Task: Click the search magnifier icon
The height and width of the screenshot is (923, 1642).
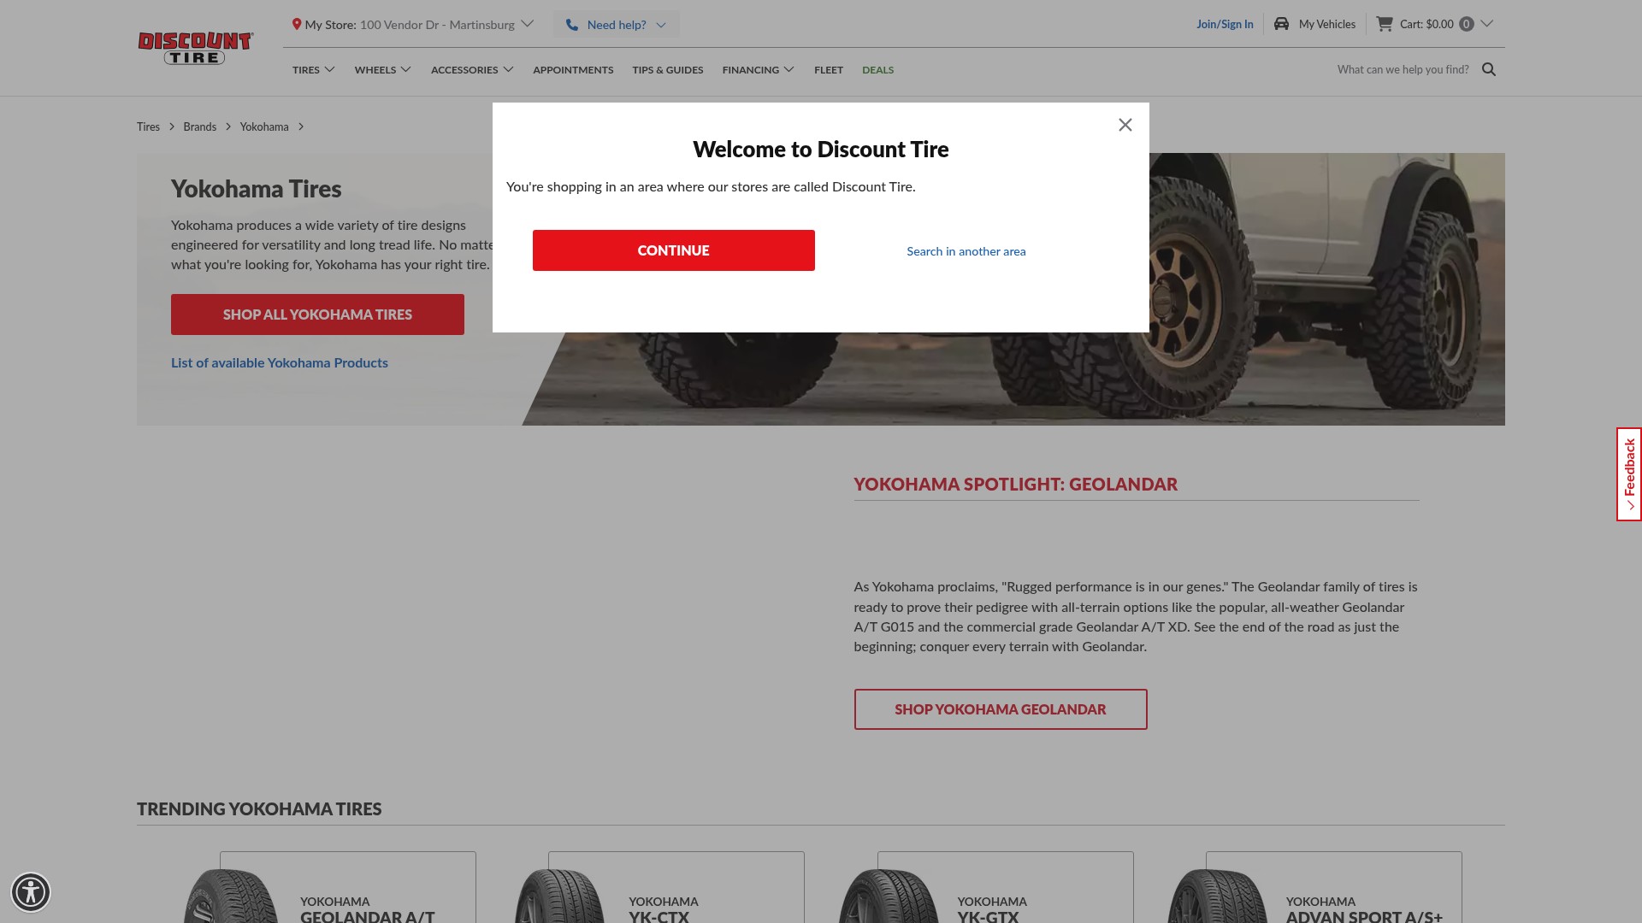Action: coord(1489,69)
